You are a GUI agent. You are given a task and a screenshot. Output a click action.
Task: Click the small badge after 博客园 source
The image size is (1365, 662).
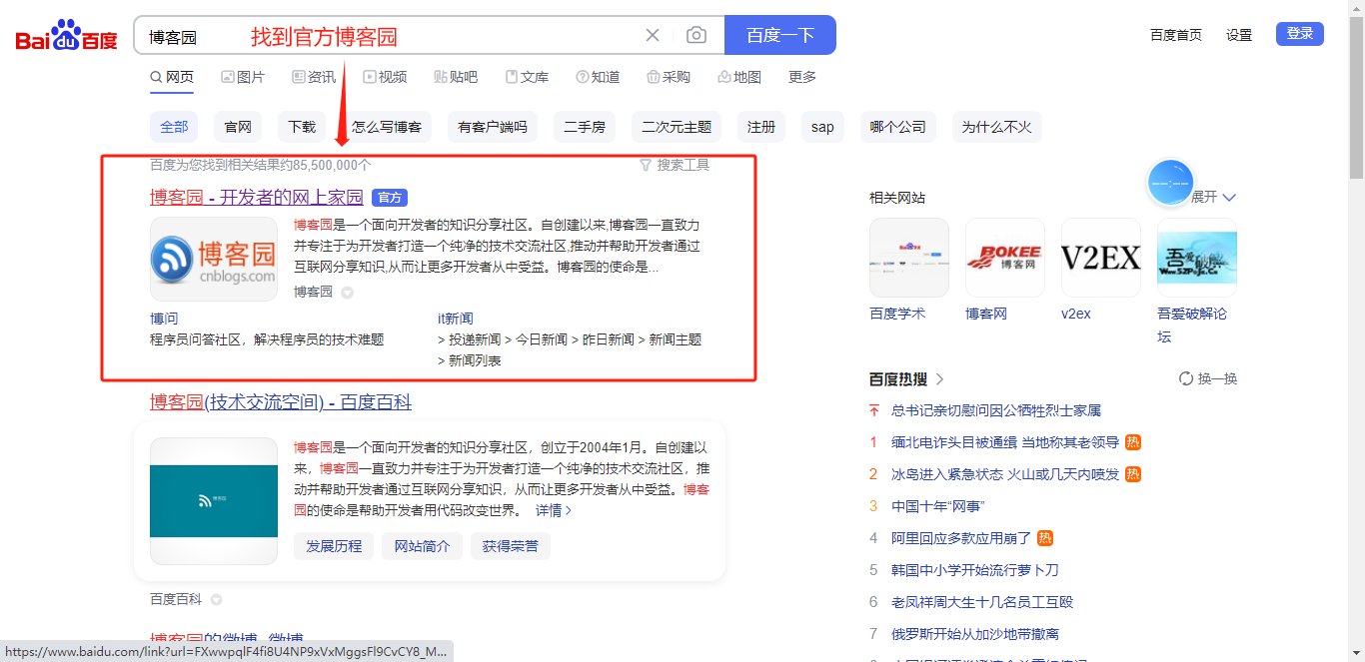pyautogui.click(x=347, y=293)
